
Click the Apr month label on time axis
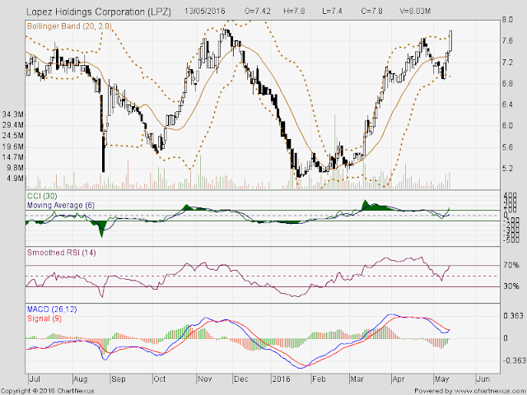(399, 379)
